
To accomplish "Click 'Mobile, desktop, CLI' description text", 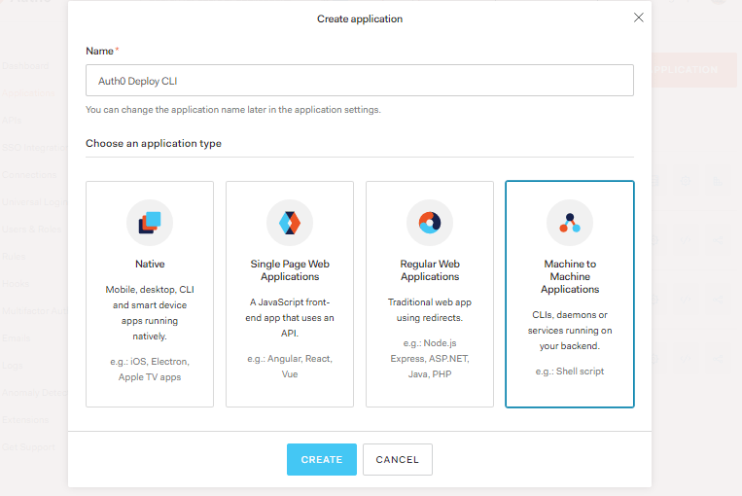I will click(150, 313).
